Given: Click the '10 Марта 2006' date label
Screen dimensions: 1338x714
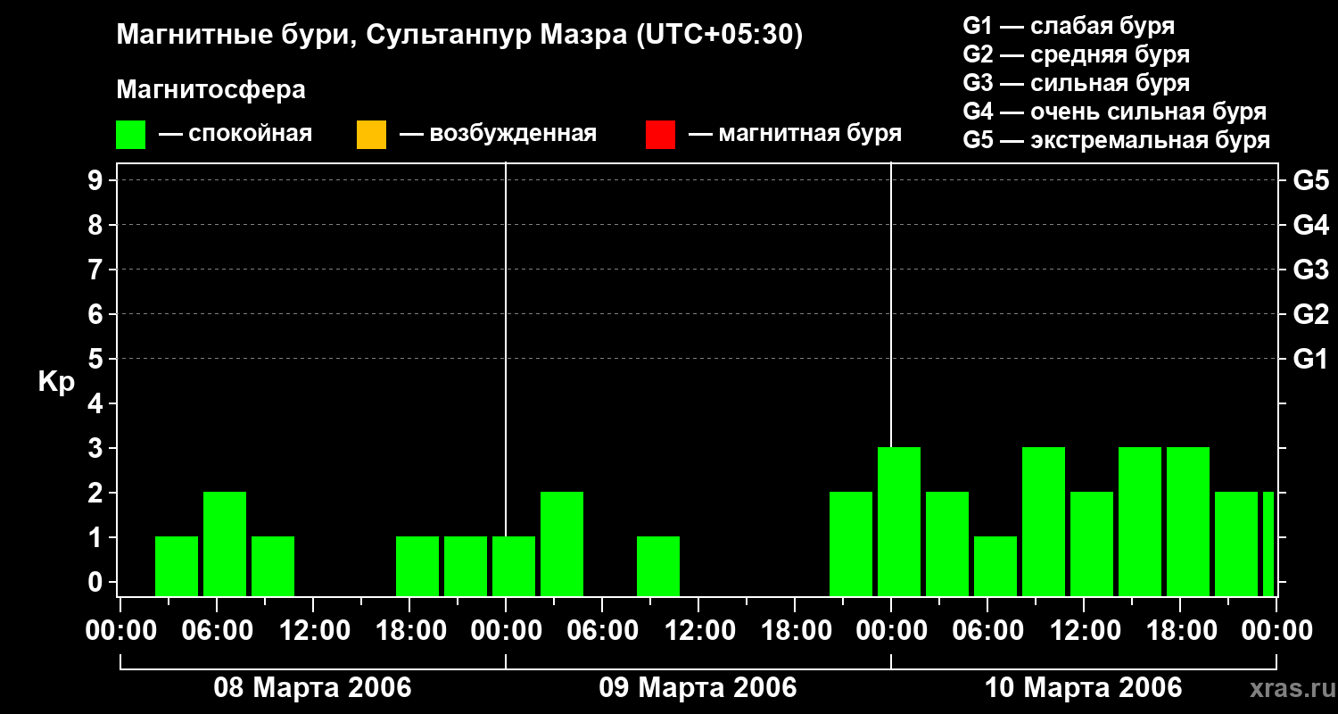Looking at the screenshot, I should tap(1084, 688).
